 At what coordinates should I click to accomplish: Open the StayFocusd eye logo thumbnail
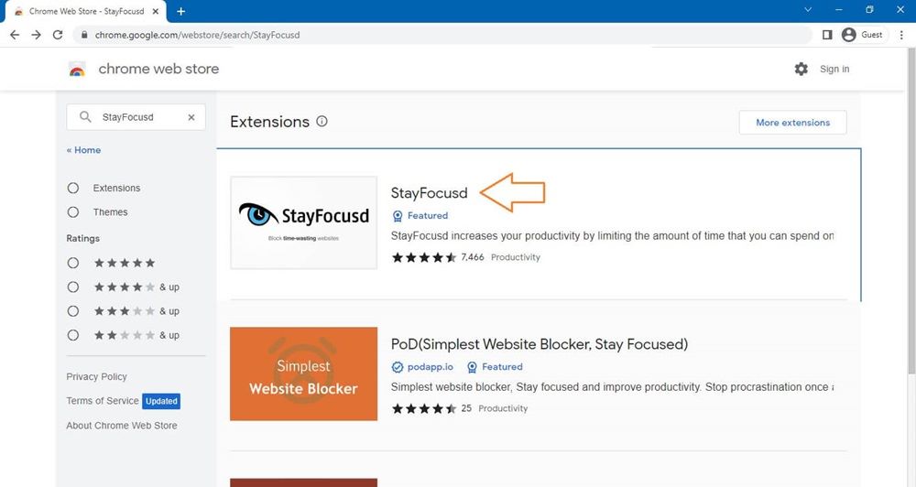pyautogui.click(x=304, y=222)
